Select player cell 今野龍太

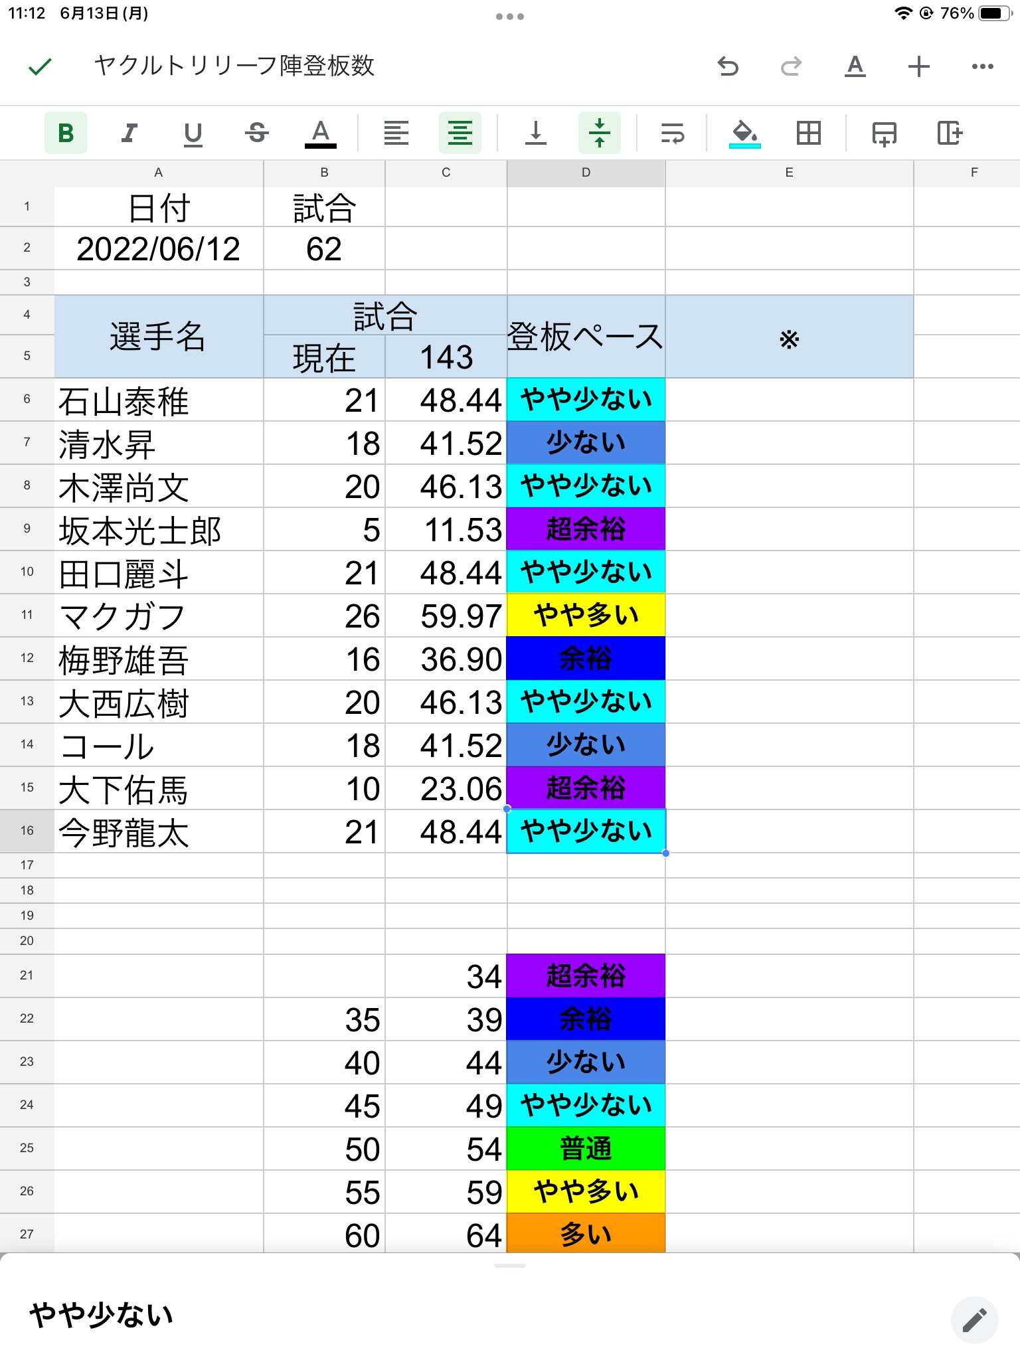tap(159, 831)
